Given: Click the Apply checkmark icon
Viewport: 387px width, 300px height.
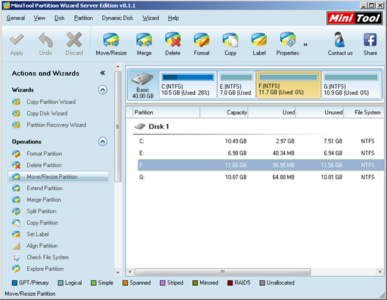Looking at the screenshot, I should click(17, 40).
